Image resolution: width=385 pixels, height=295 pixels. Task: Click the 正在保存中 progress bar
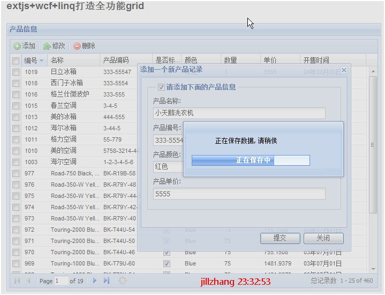(251, 160)
